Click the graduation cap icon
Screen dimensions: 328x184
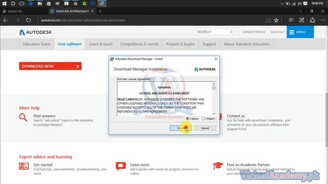pos(218,166)
